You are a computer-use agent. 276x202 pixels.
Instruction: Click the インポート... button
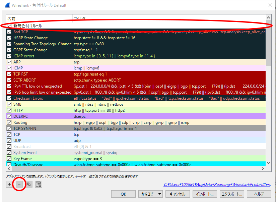tap(205, 194)
